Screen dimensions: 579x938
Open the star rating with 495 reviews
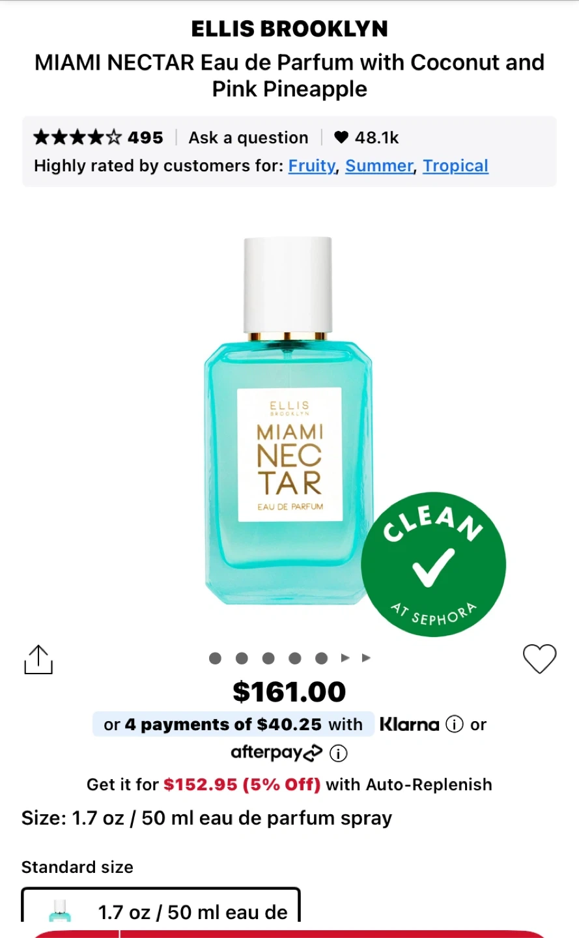pos(98,137)
